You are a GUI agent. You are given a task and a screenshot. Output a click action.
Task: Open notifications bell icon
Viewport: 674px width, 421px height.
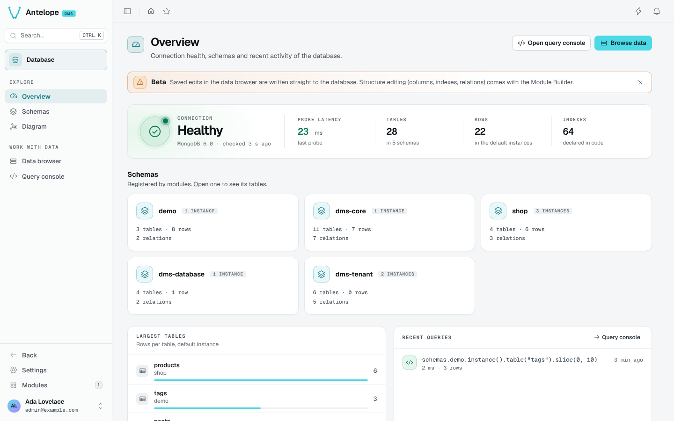657,11
